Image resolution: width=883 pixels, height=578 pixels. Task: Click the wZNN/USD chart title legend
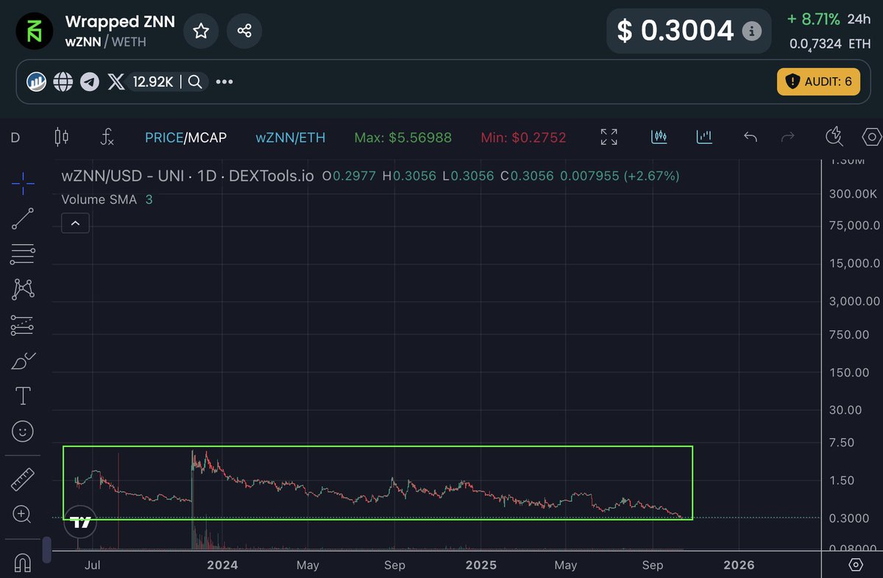188,176
